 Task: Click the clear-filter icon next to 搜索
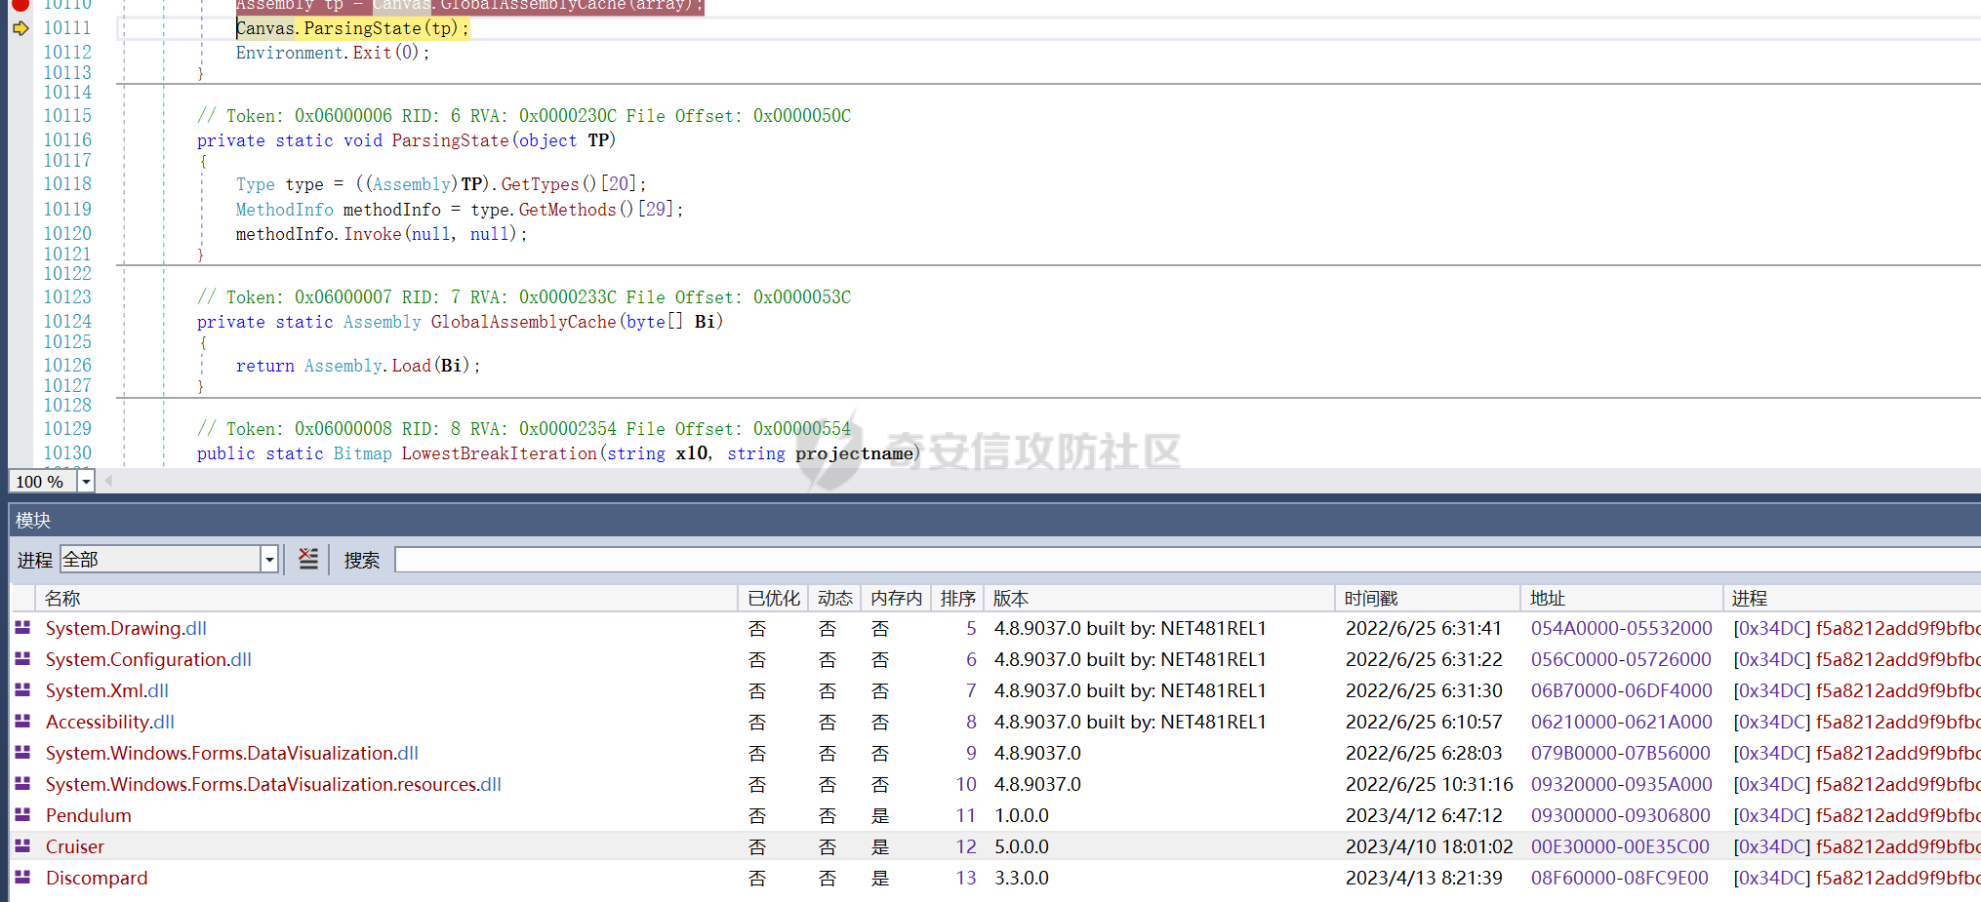[x=308, y=559]
